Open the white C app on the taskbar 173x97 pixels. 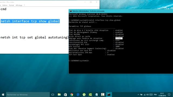103,95
